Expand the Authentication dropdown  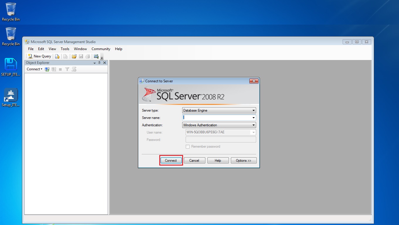[x=219, y=125]
